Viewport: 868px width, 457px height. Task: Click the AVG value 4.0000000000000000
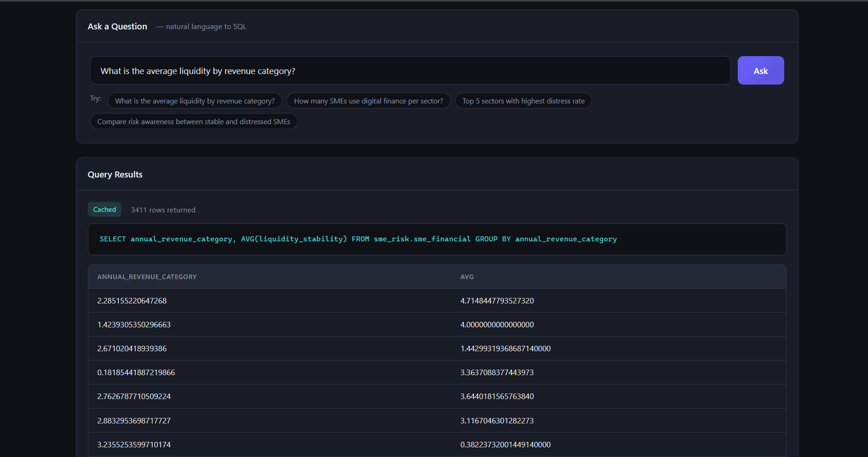(x=497, y=325)
